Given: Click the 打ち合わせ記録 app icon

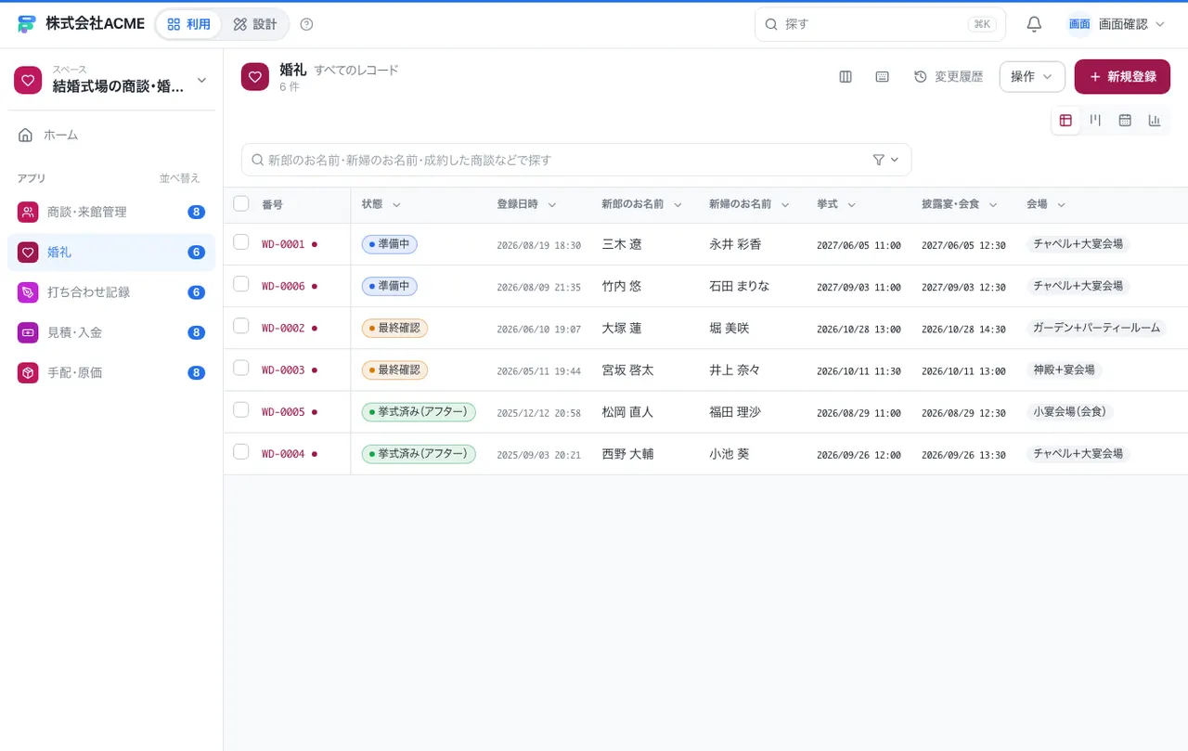Looking at the screenshot, I should tap(28, 292).
